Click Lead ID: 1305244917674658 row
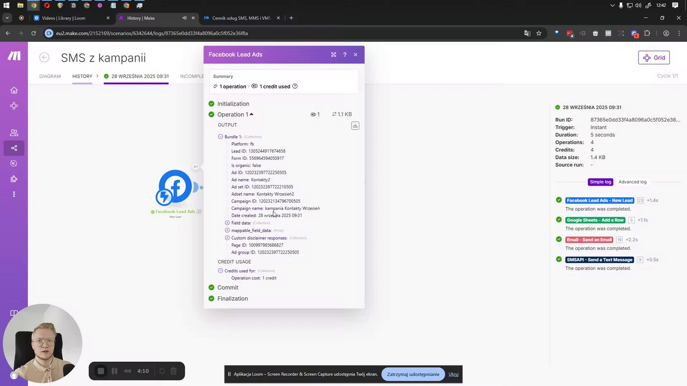 point(258,151)
